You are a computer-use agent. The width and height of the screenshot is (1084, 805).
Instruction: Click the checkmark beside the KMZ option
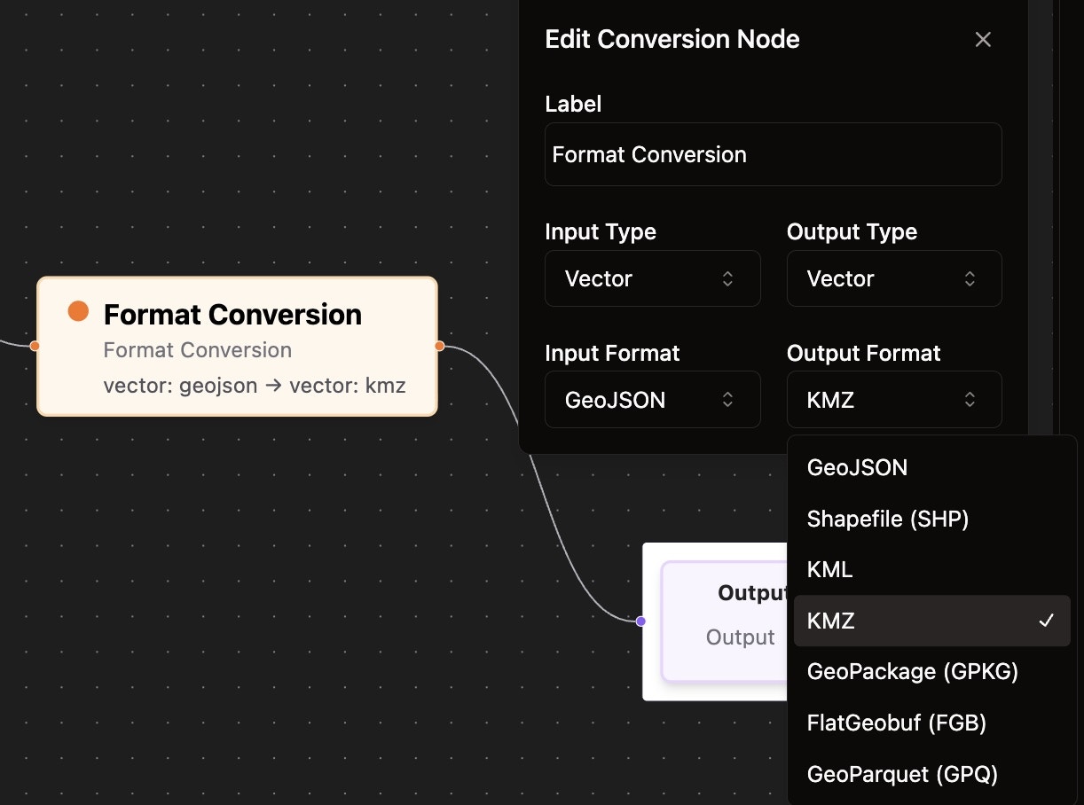click(1048, 621)
